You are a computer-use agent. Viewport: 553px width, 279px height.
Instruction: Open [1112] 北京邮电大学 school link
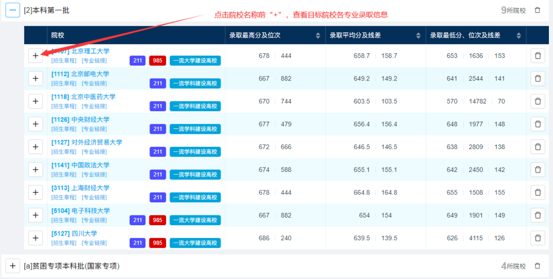(x=80, y=74)
